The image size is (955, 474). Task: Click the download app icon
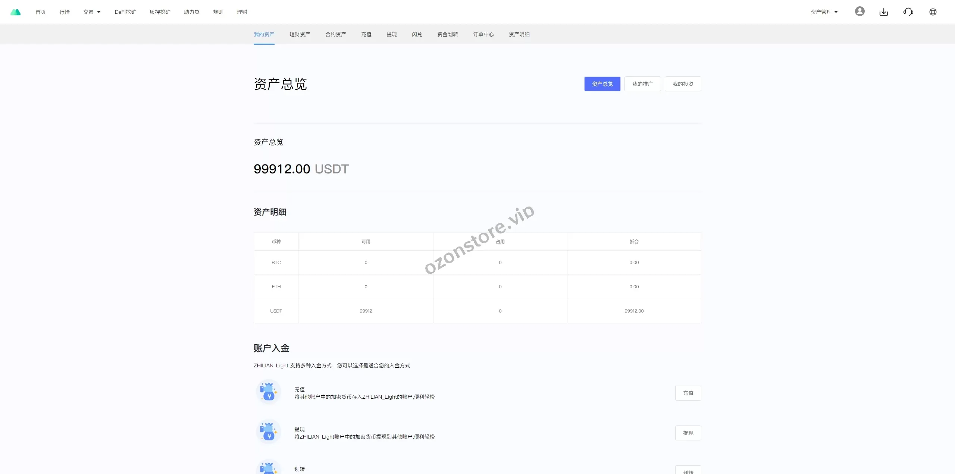[x=883, y=12]
